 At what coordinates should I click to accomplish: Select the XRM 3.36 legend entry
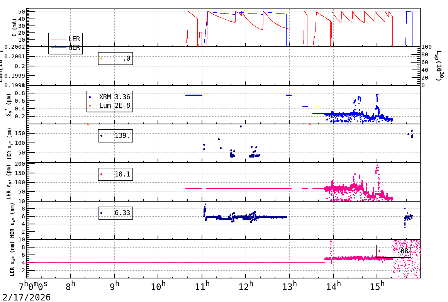pos(109,97)
